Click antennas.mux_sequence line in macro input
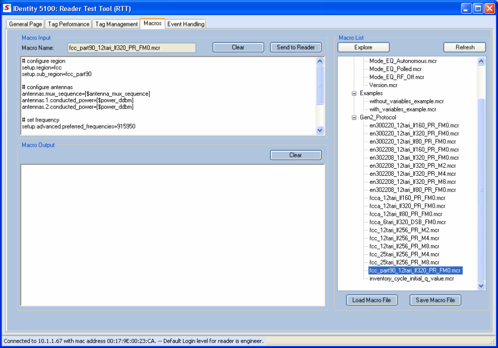Viewport: 498px width, 348px height. [x=86, y=94]
